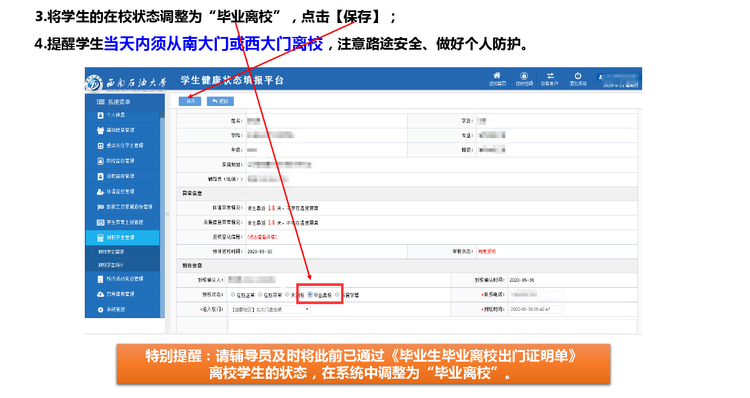Open 修改密码 lock icon

point(523,76)
